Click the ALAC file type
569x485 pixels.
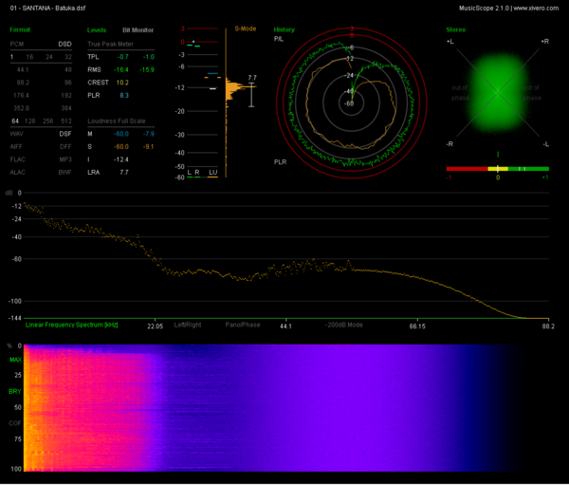click(18, 172)
